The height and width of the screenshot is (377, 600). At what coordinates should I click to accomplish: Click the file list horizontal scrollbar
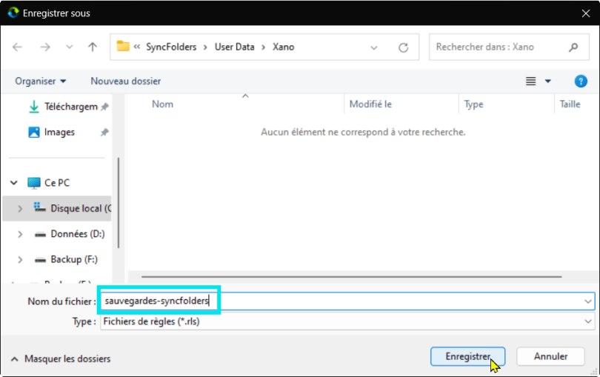(351, 276)
